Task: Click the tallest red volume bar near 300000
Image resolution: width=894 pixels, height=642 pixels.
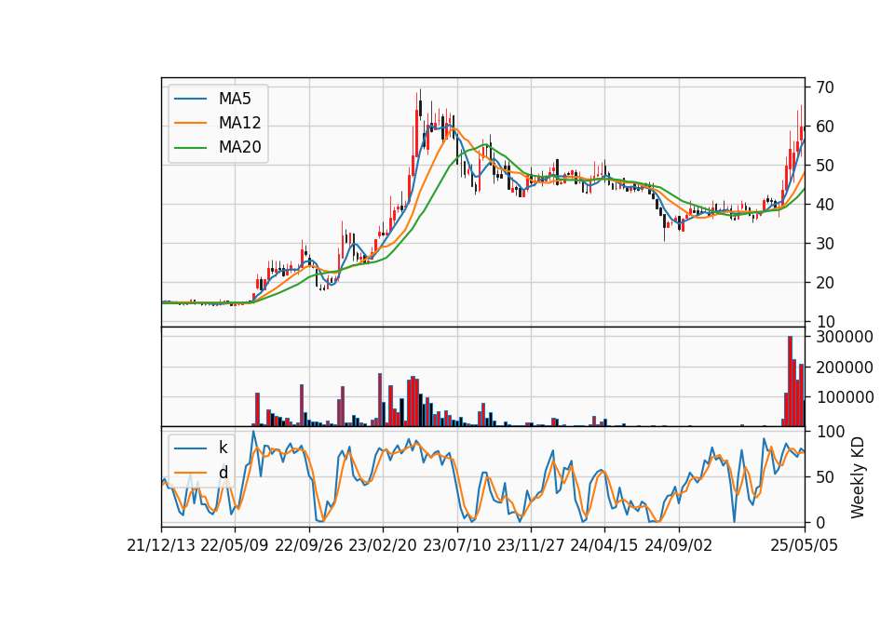Action: (791, 381)
